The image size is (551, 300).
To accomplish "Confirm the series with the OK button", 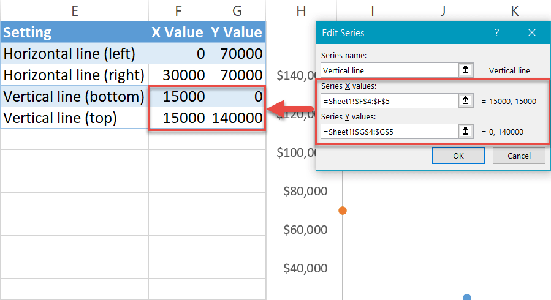I will click(x=458, y=156).
